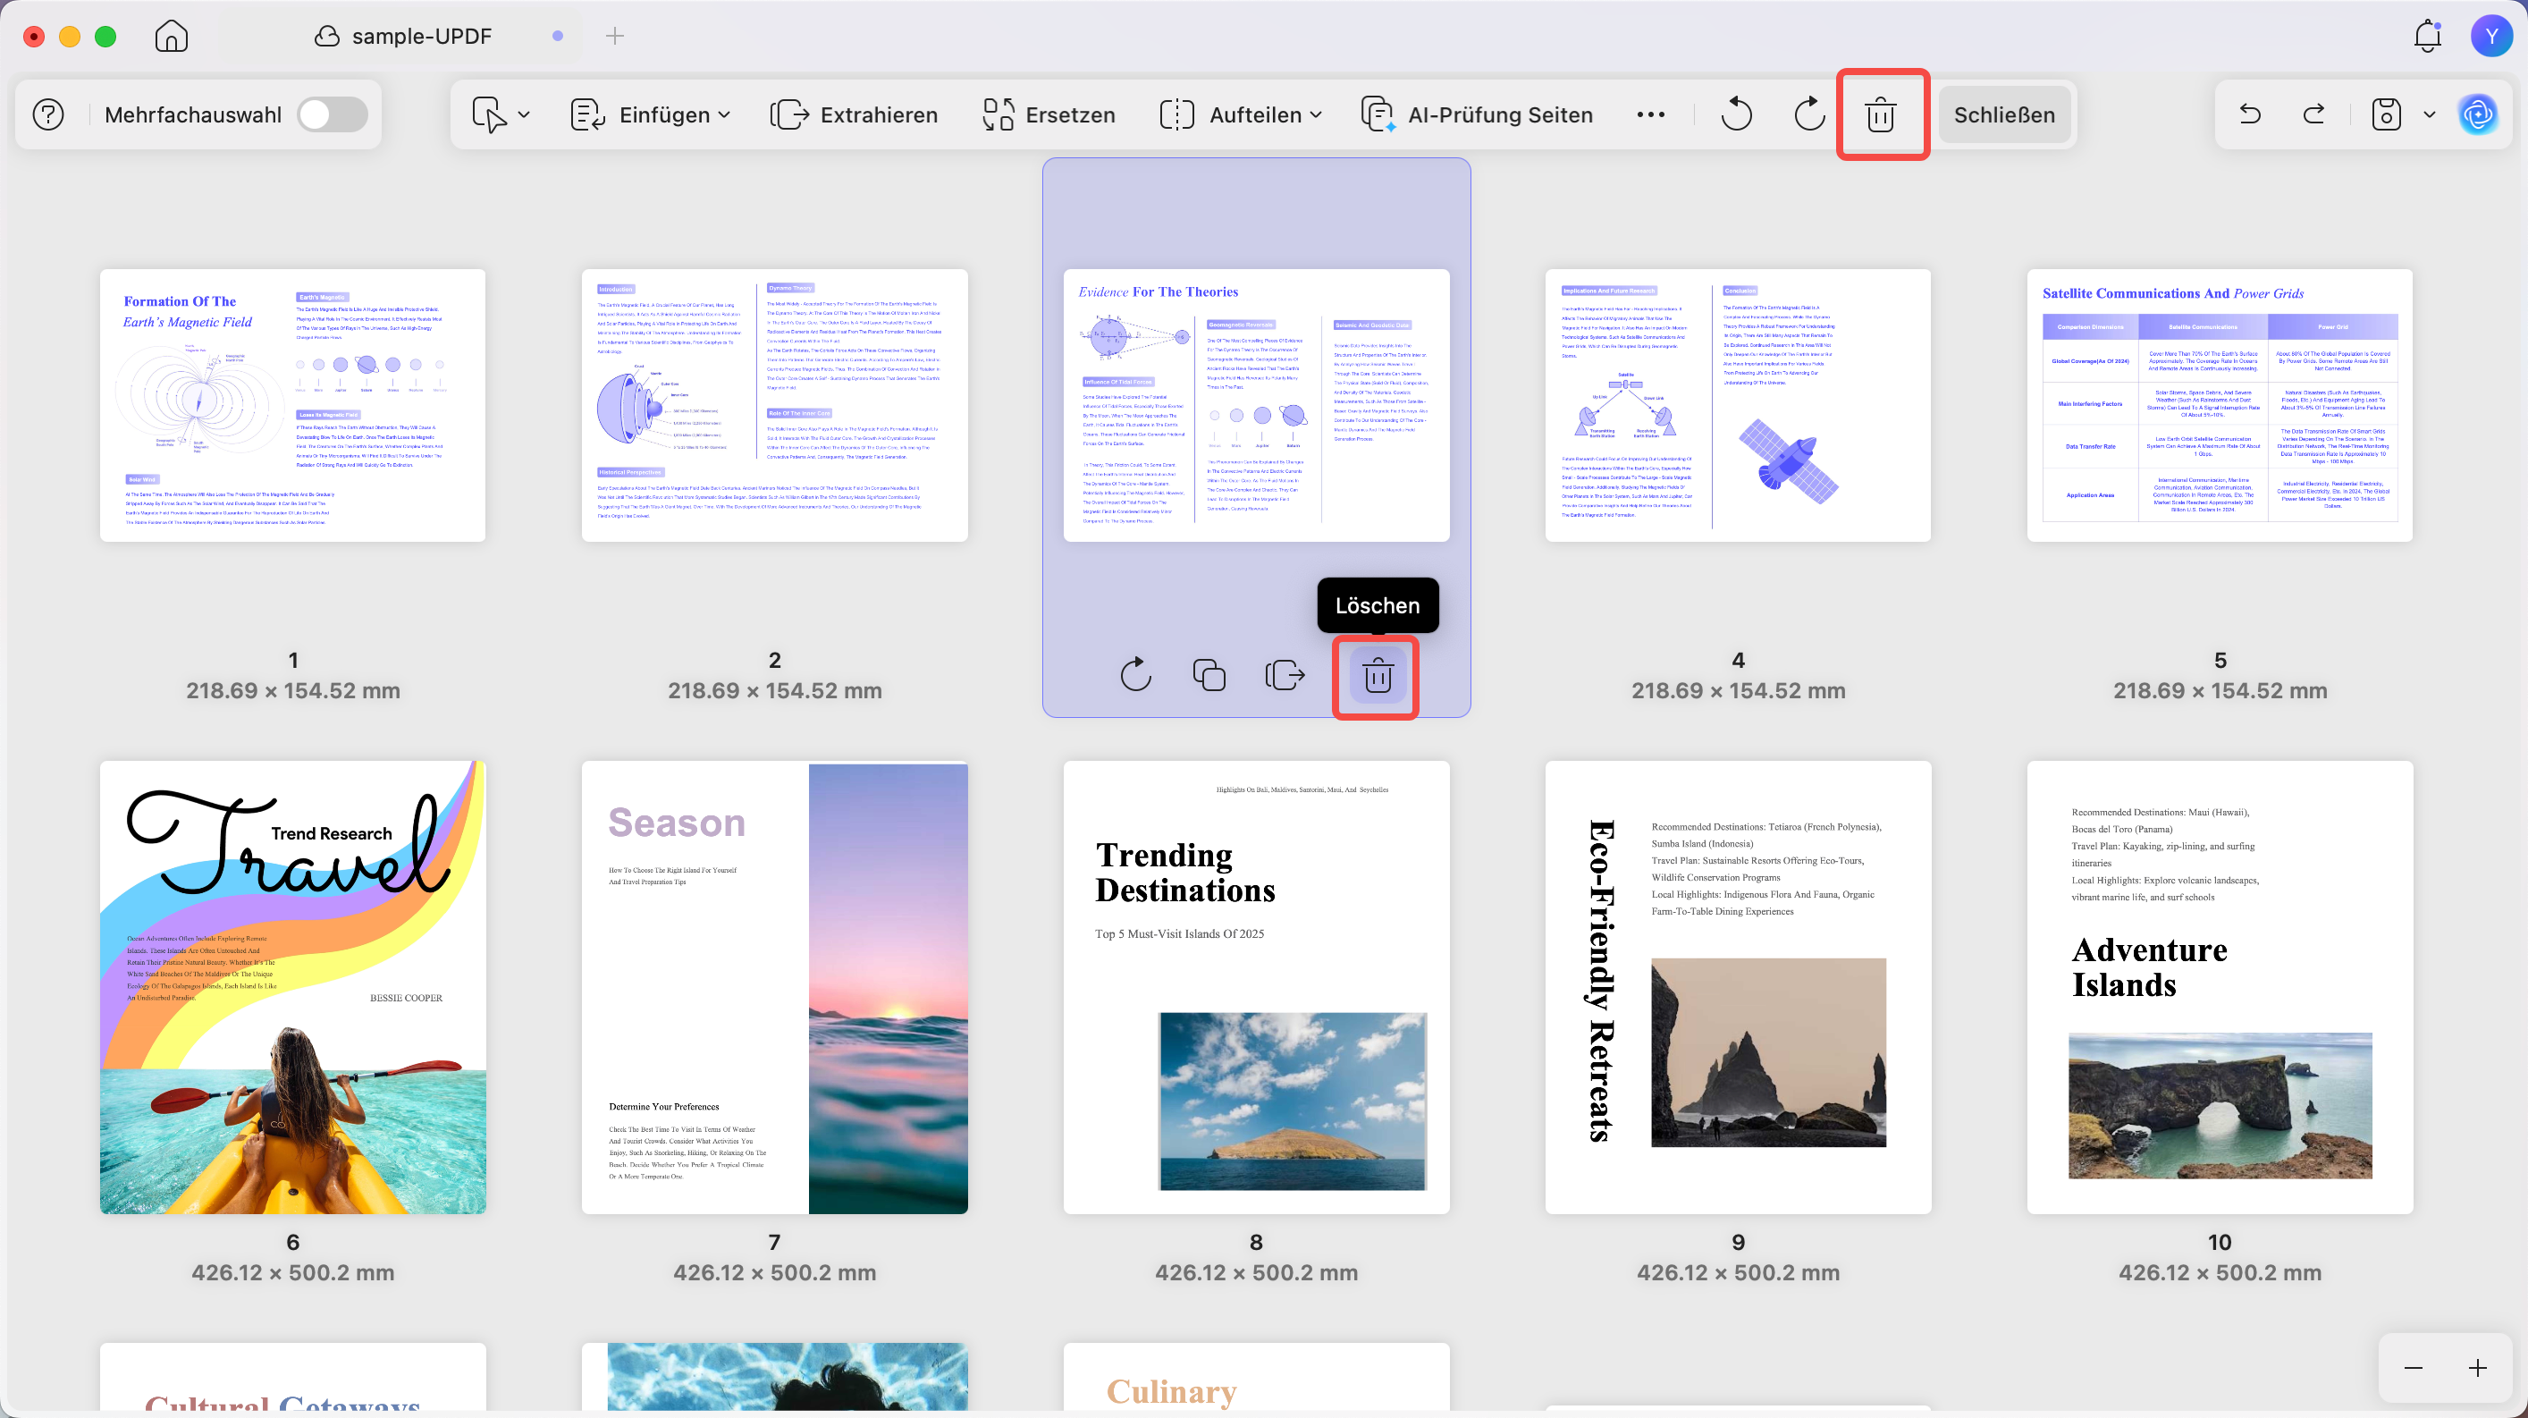Delete page 3 with thumbnail trash icon
2528x1418 pixels.
(x=1378, y=676)
